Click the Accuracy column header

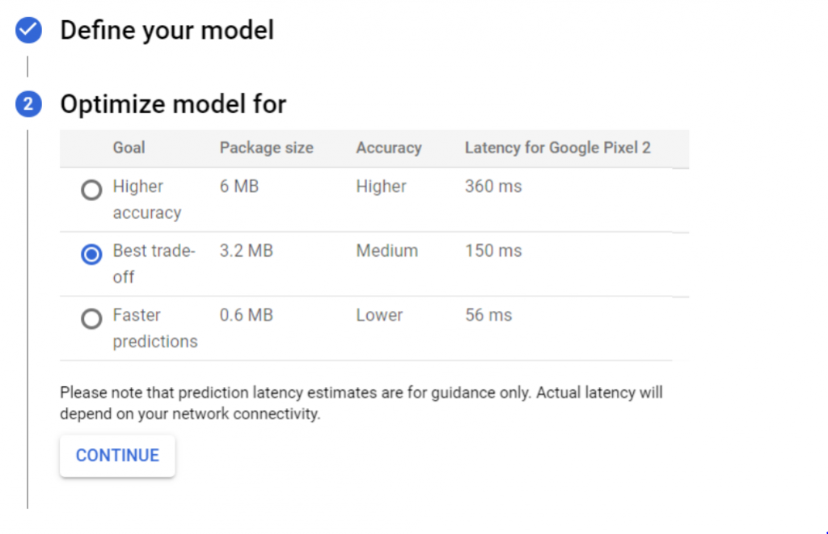coord(388,148)
